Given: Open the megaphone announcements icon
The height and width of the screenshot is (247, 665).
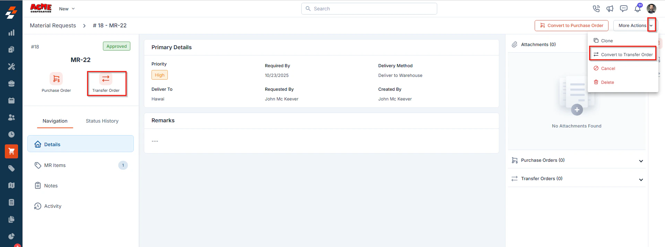Looking at the screenshot, I should 610,9.
